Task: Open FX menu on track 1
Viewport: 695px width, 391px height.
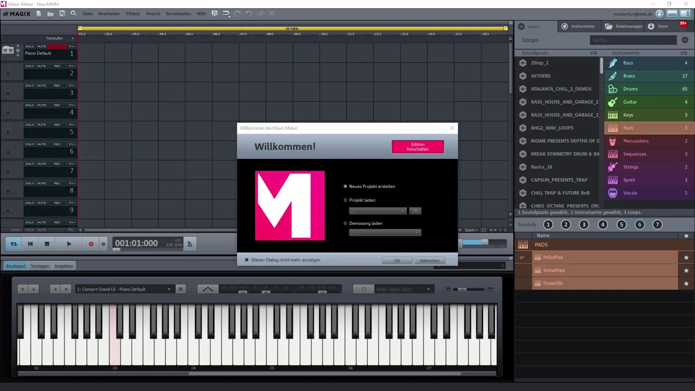Action: (x=72, y=47)
